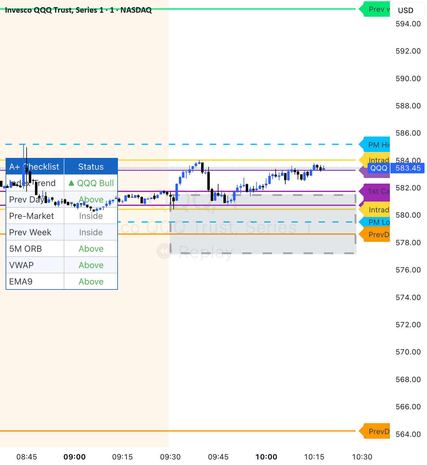Select the EMA9 row label
Viewport: 427px width, 465px height.
tap(35, 281)
